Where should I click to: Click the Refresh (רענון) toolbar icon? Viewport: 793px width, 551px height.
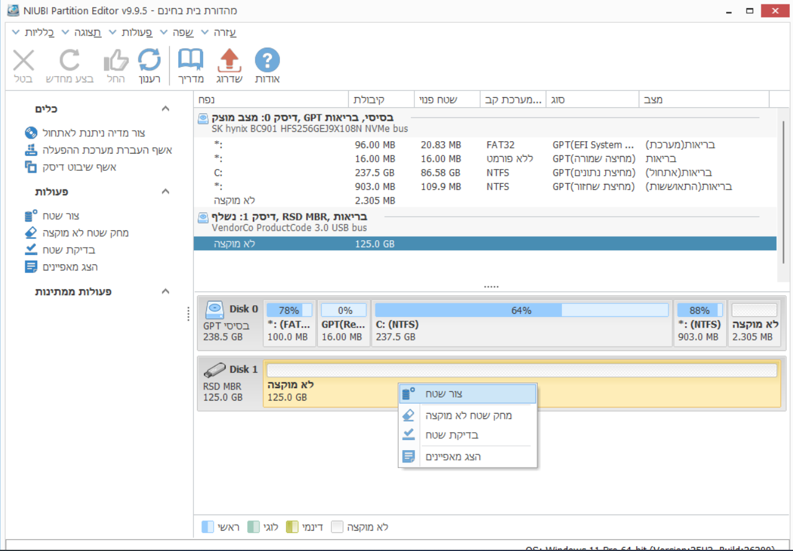tap(149, 61)
